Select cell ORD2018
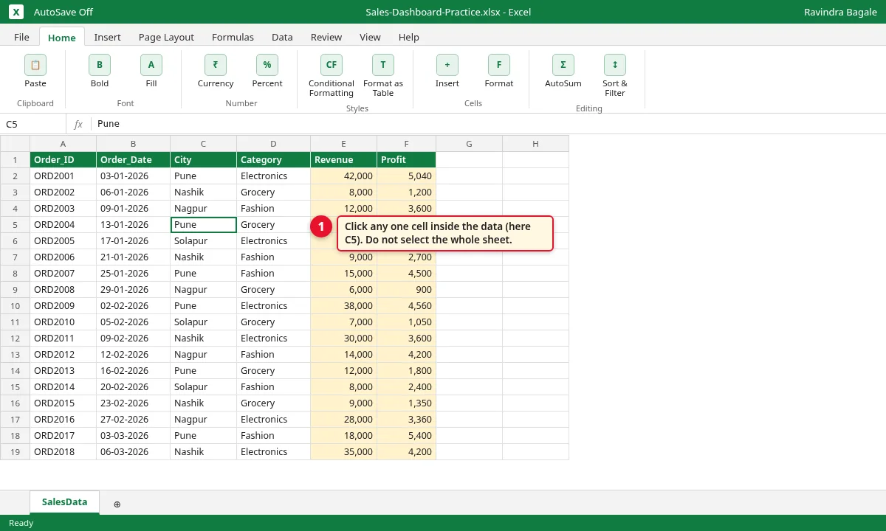Viewport: 886px width, 531px height. point(63,452)
